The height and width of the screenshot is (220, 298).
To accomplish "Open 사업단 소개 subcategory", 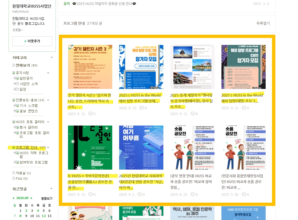I will [x=28, y=84].
